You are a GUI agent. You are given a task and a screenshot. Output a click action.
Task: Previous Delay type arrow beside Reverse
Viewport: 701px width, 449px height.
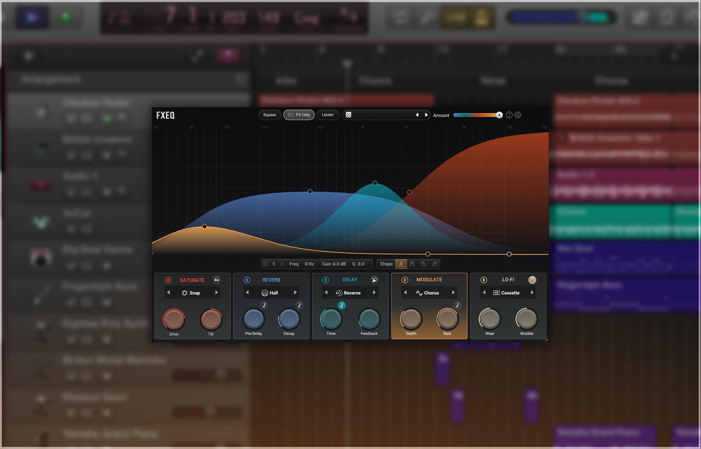coord(326,293)
